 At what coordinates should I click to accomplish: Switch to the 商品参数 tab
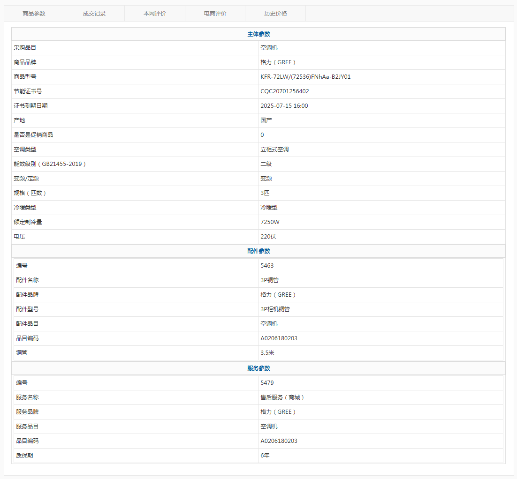click(x=34, y=14)
